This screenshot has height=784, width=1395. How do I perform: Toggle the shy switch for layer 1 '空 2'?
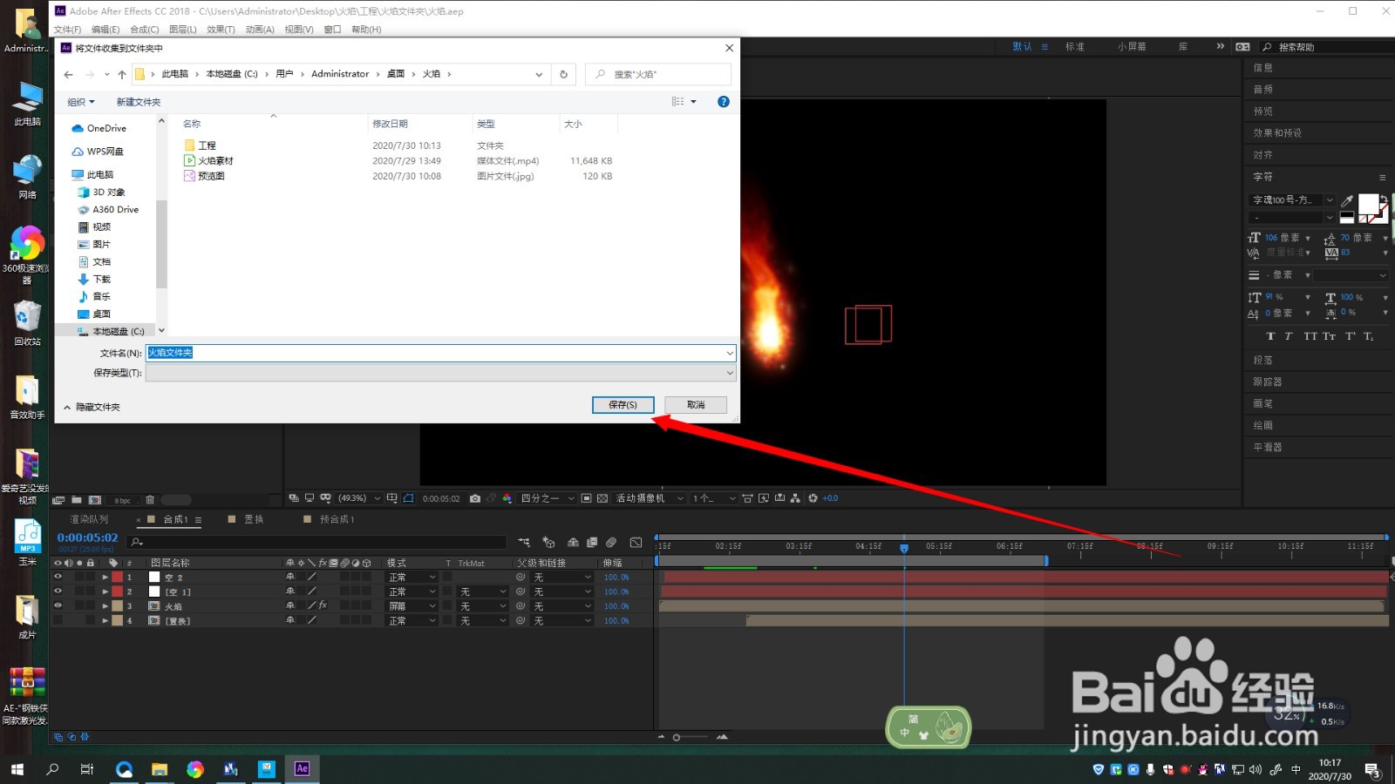pyautogui.click(x=290, y=577)
